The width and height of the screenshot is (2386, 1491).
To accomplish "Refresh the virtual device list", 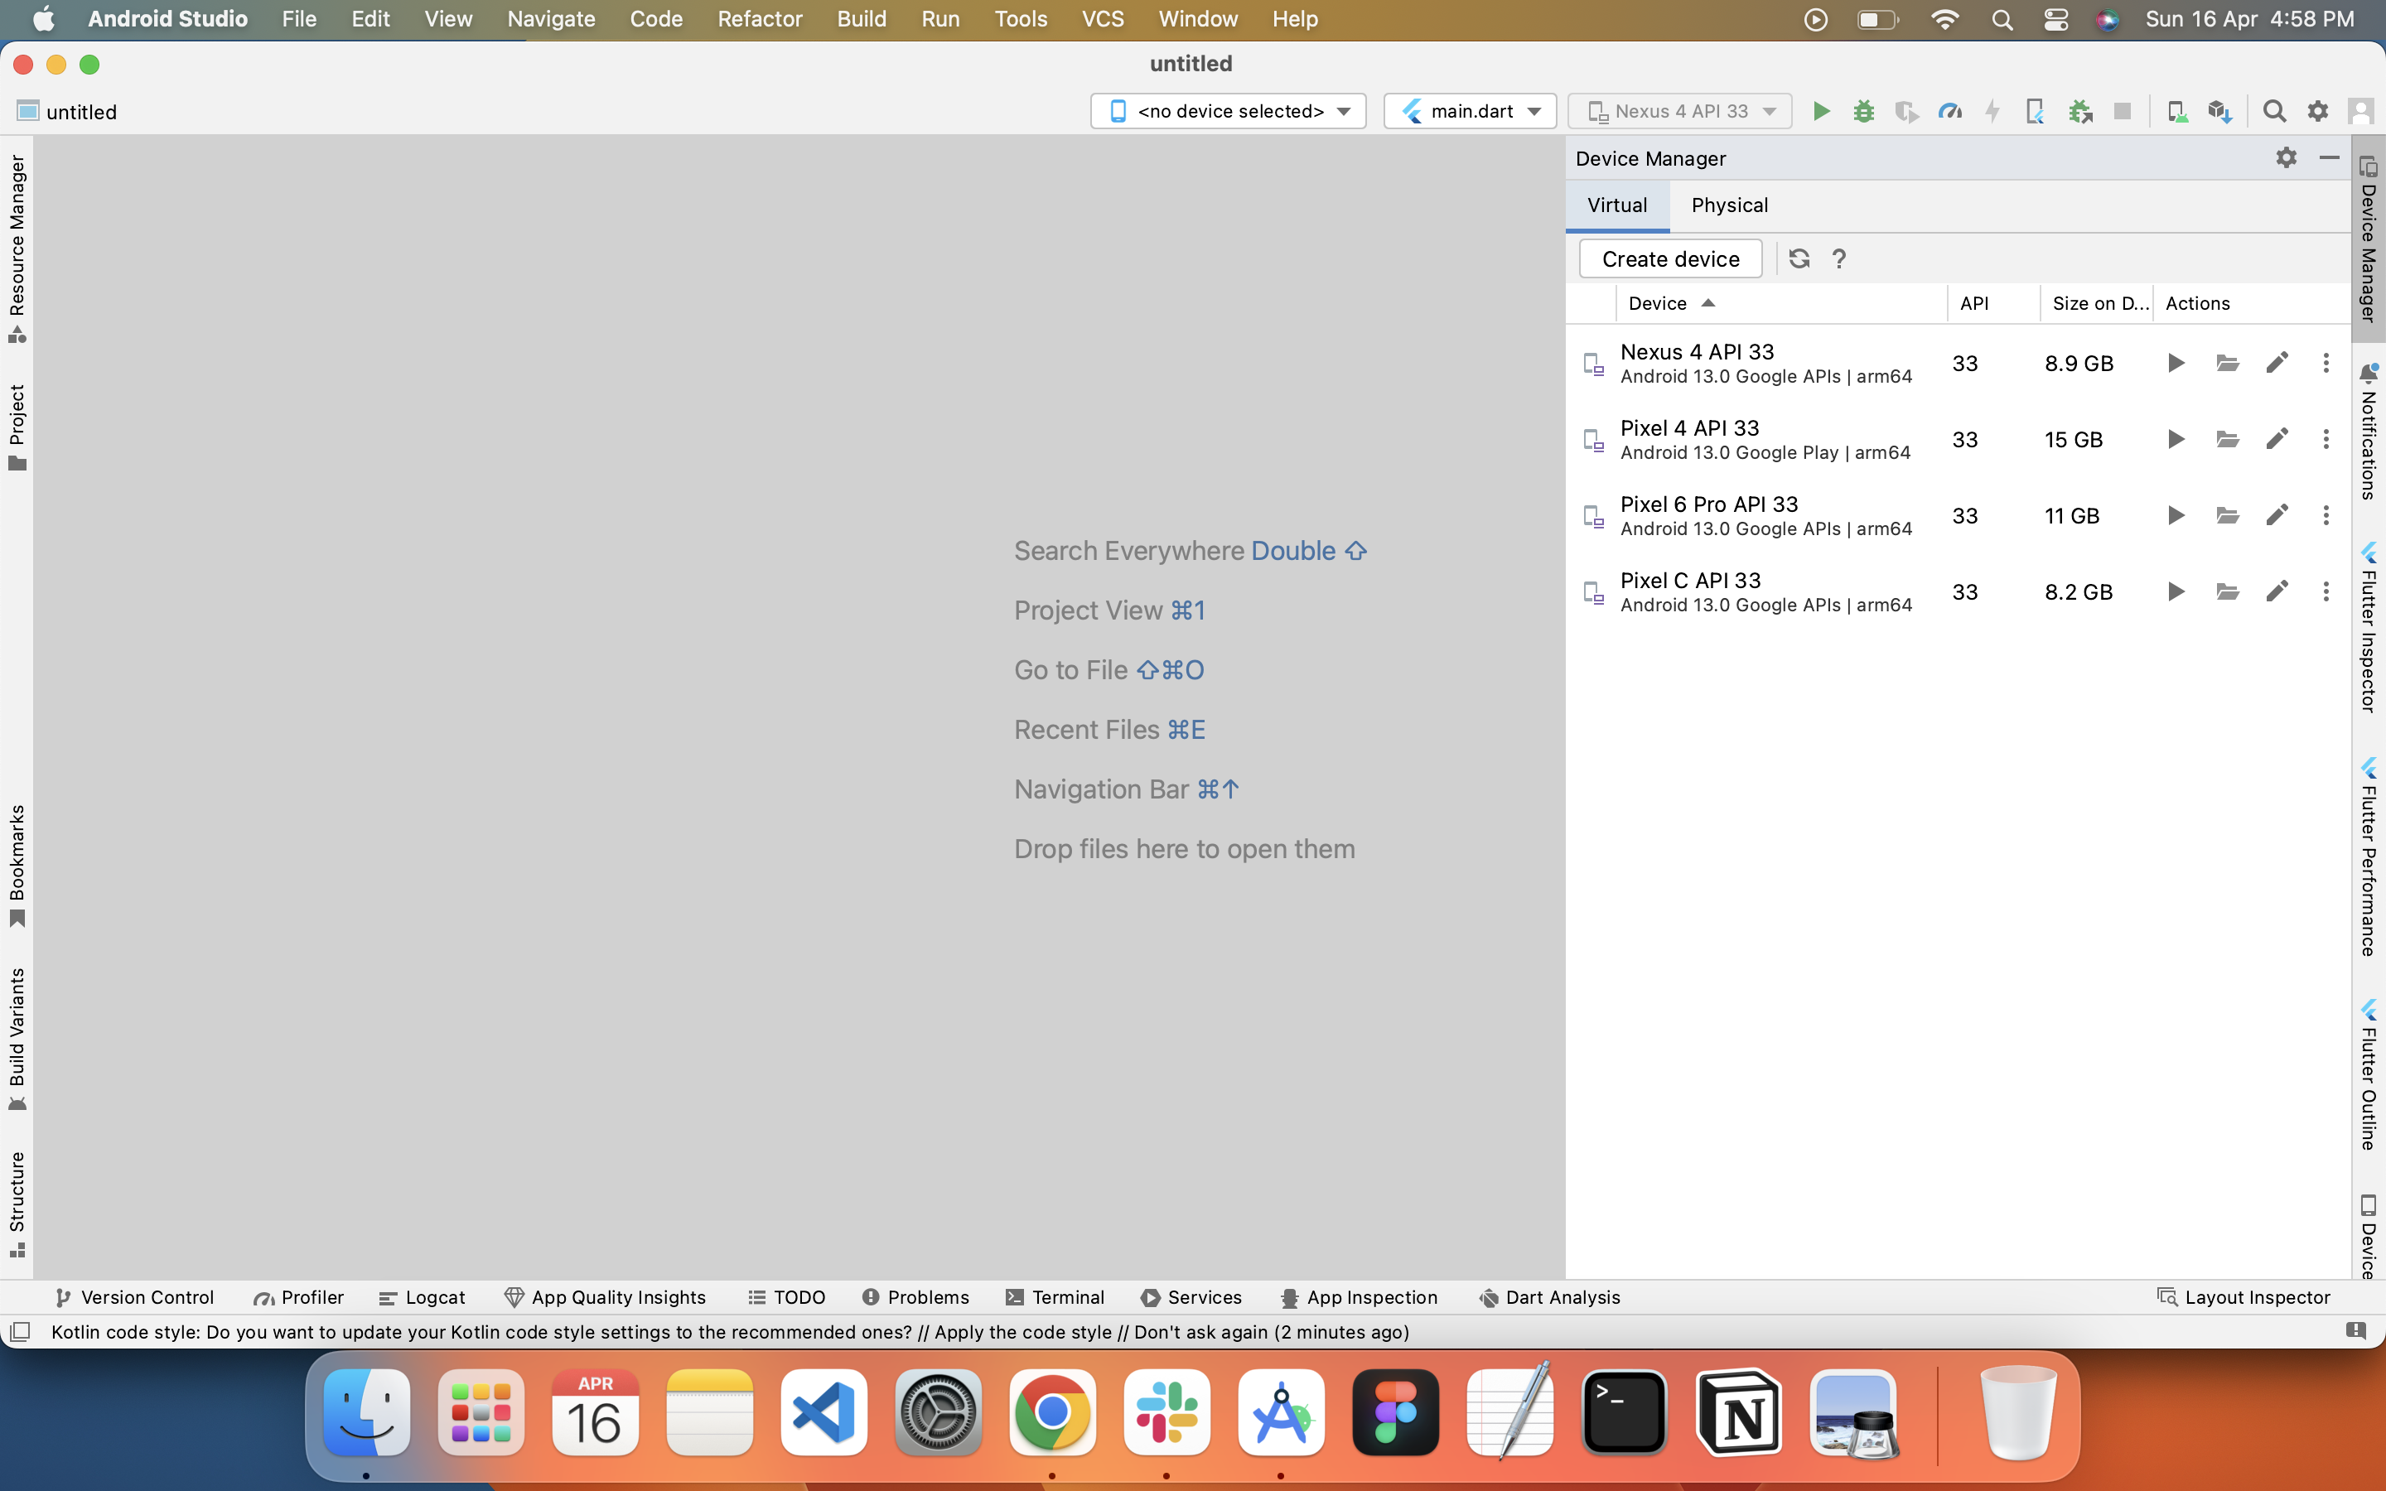I will [x=1799, y=258].
